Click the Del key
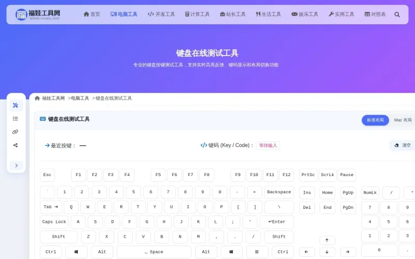The width and height of the screenshot is (415, 259). coord(307,208)
